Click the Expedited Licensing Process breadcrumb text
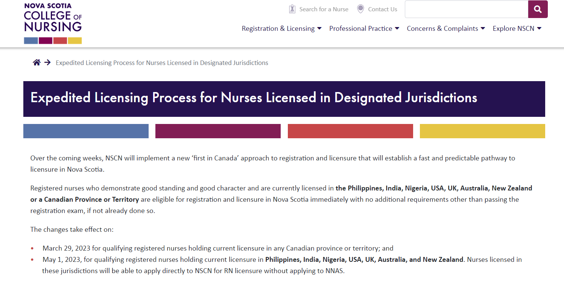564x281 pixels. pyautogui.click(x=162, y=63)
